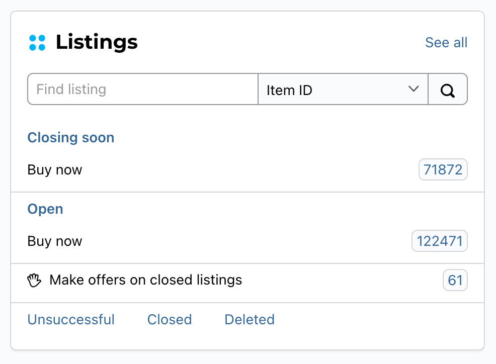The image size is (496, 364).
Task: Open the Closing soon section link
Action: [71, 138]
